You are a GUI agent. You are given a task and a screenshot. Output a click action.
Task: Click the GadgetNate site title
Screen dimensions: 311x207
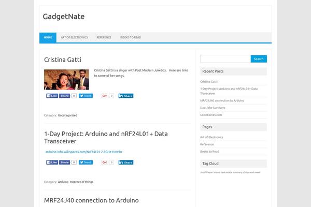click(x=64, y=17)
